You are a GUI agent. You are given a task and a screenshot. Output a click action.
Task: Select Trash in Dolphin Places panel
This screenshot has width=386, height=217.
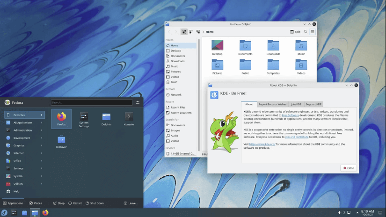[x=181, y=82]
